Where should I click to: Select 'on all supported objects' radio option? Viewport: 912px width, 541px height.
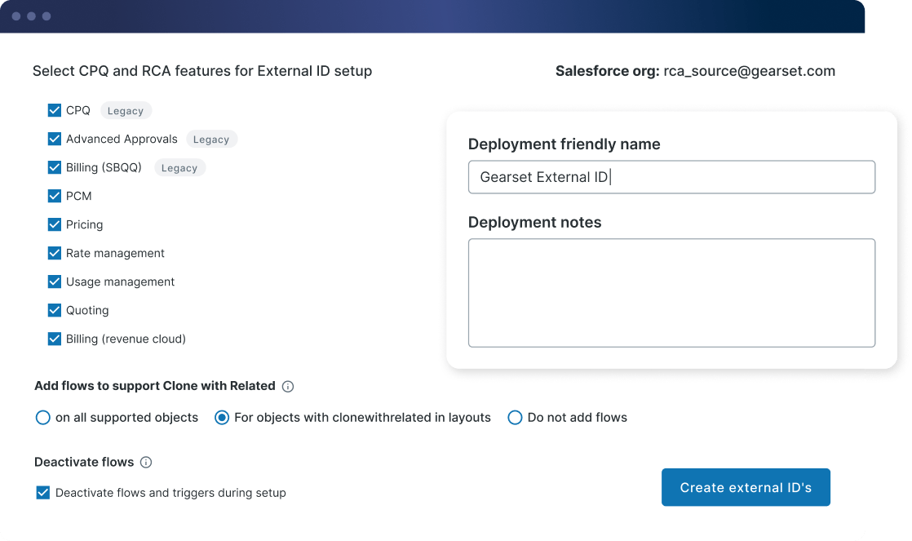tap(43, 418)
